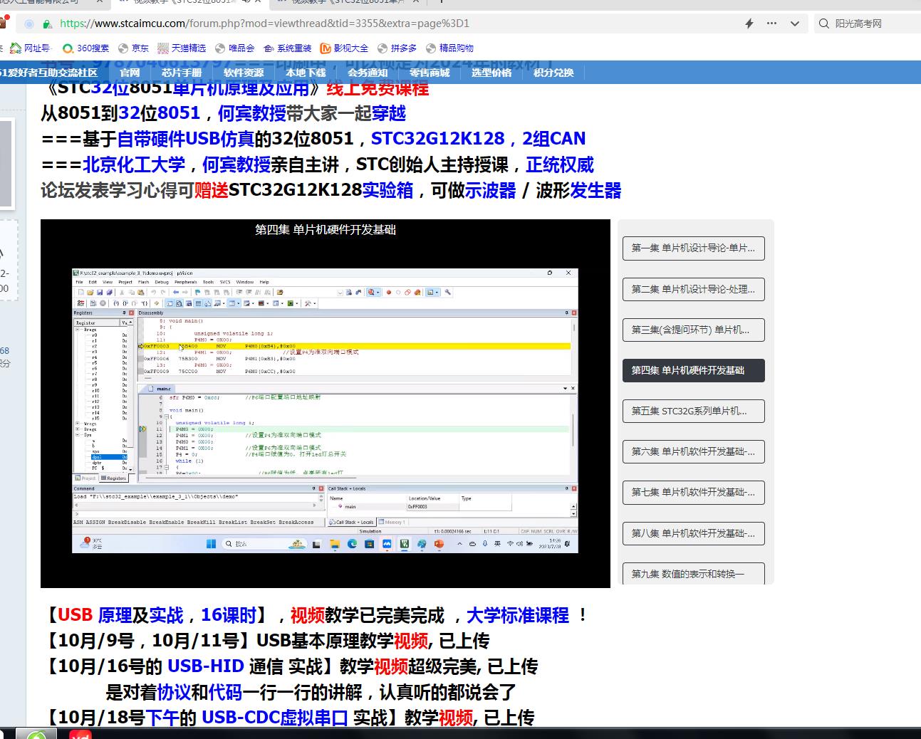Open the 系统重装 bookmark
The image size is (921, 739).
tap(288, 48)
